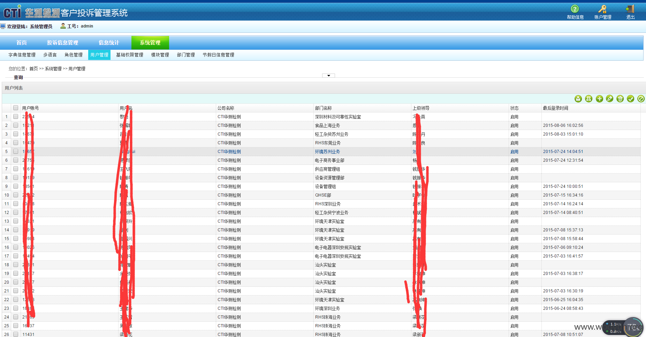
Task: Click the 最后登录时间 column header
Action: [556, 108]
